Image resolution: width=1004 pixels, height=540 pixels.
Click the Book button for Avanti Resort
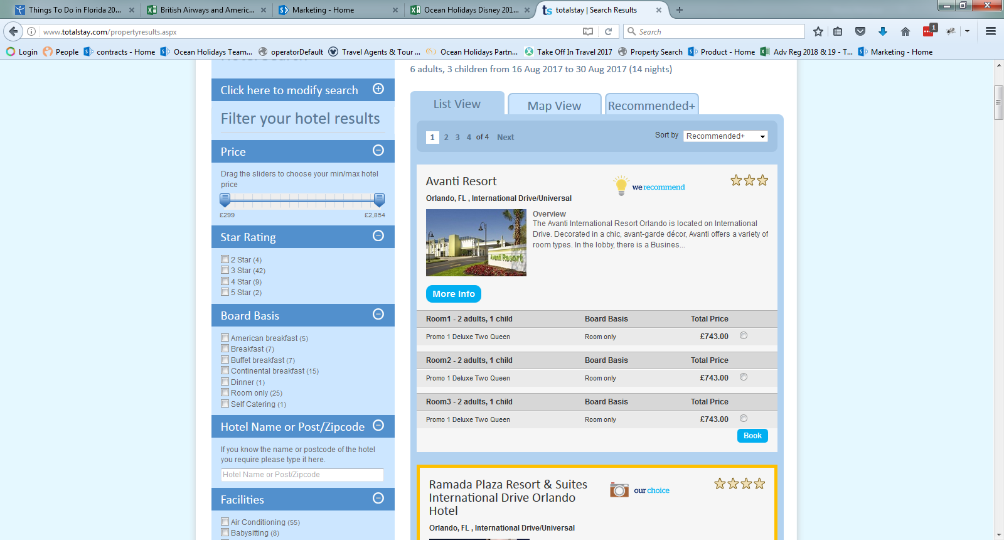(x=752, y=436)
